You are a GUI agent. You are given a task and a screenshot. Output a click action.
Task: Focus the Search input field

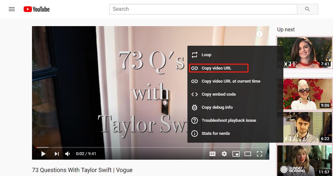coord(203,9)
